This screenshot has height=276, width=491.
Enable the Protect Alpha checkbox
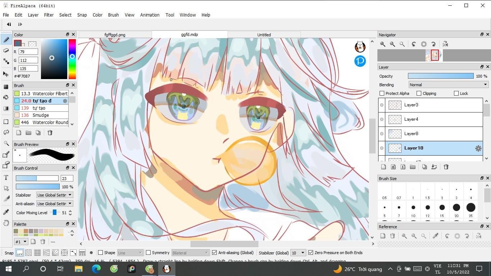coord(382,93)
